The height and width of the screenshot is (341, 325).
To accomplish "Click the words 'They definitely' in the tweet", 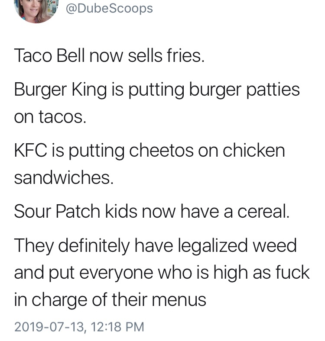I will click(x=71, y=246).
